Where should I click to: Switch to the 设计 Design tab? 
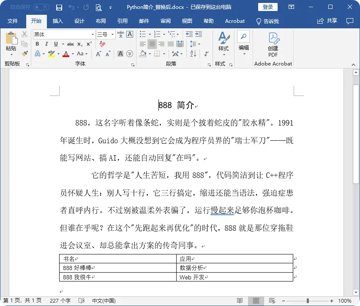click(x=79, y=21)
